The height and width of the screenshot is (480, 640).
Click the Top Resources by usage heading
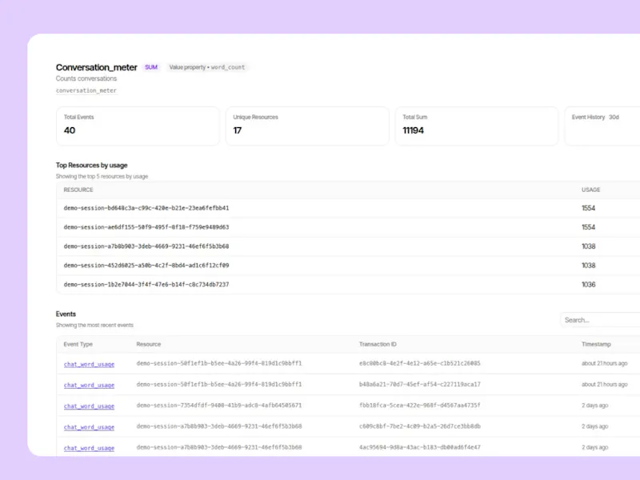(91, 166)
